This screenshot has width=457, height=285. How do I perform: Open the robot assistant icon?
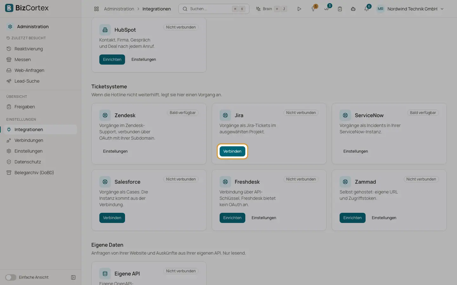(353, 9)
